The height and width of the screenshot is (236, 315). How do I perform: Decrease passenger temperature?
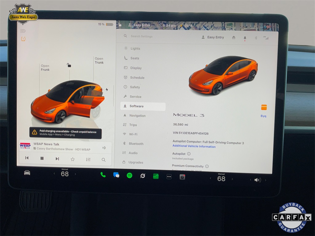pyautogui.click(x=210, y=178)
